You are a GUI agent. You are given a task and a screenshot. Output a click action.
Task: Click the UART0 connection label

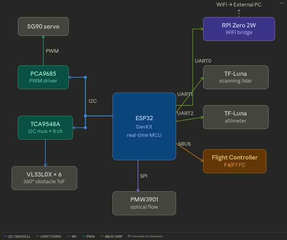pyautogui.click(x=203, y=61)
